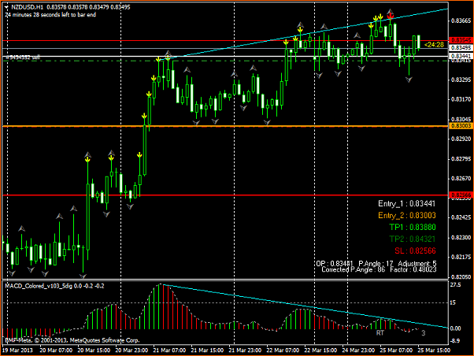Screen dimensions: 474x356
Task: Click the 0.83170 price scale value
Action: tap(461, 99)
